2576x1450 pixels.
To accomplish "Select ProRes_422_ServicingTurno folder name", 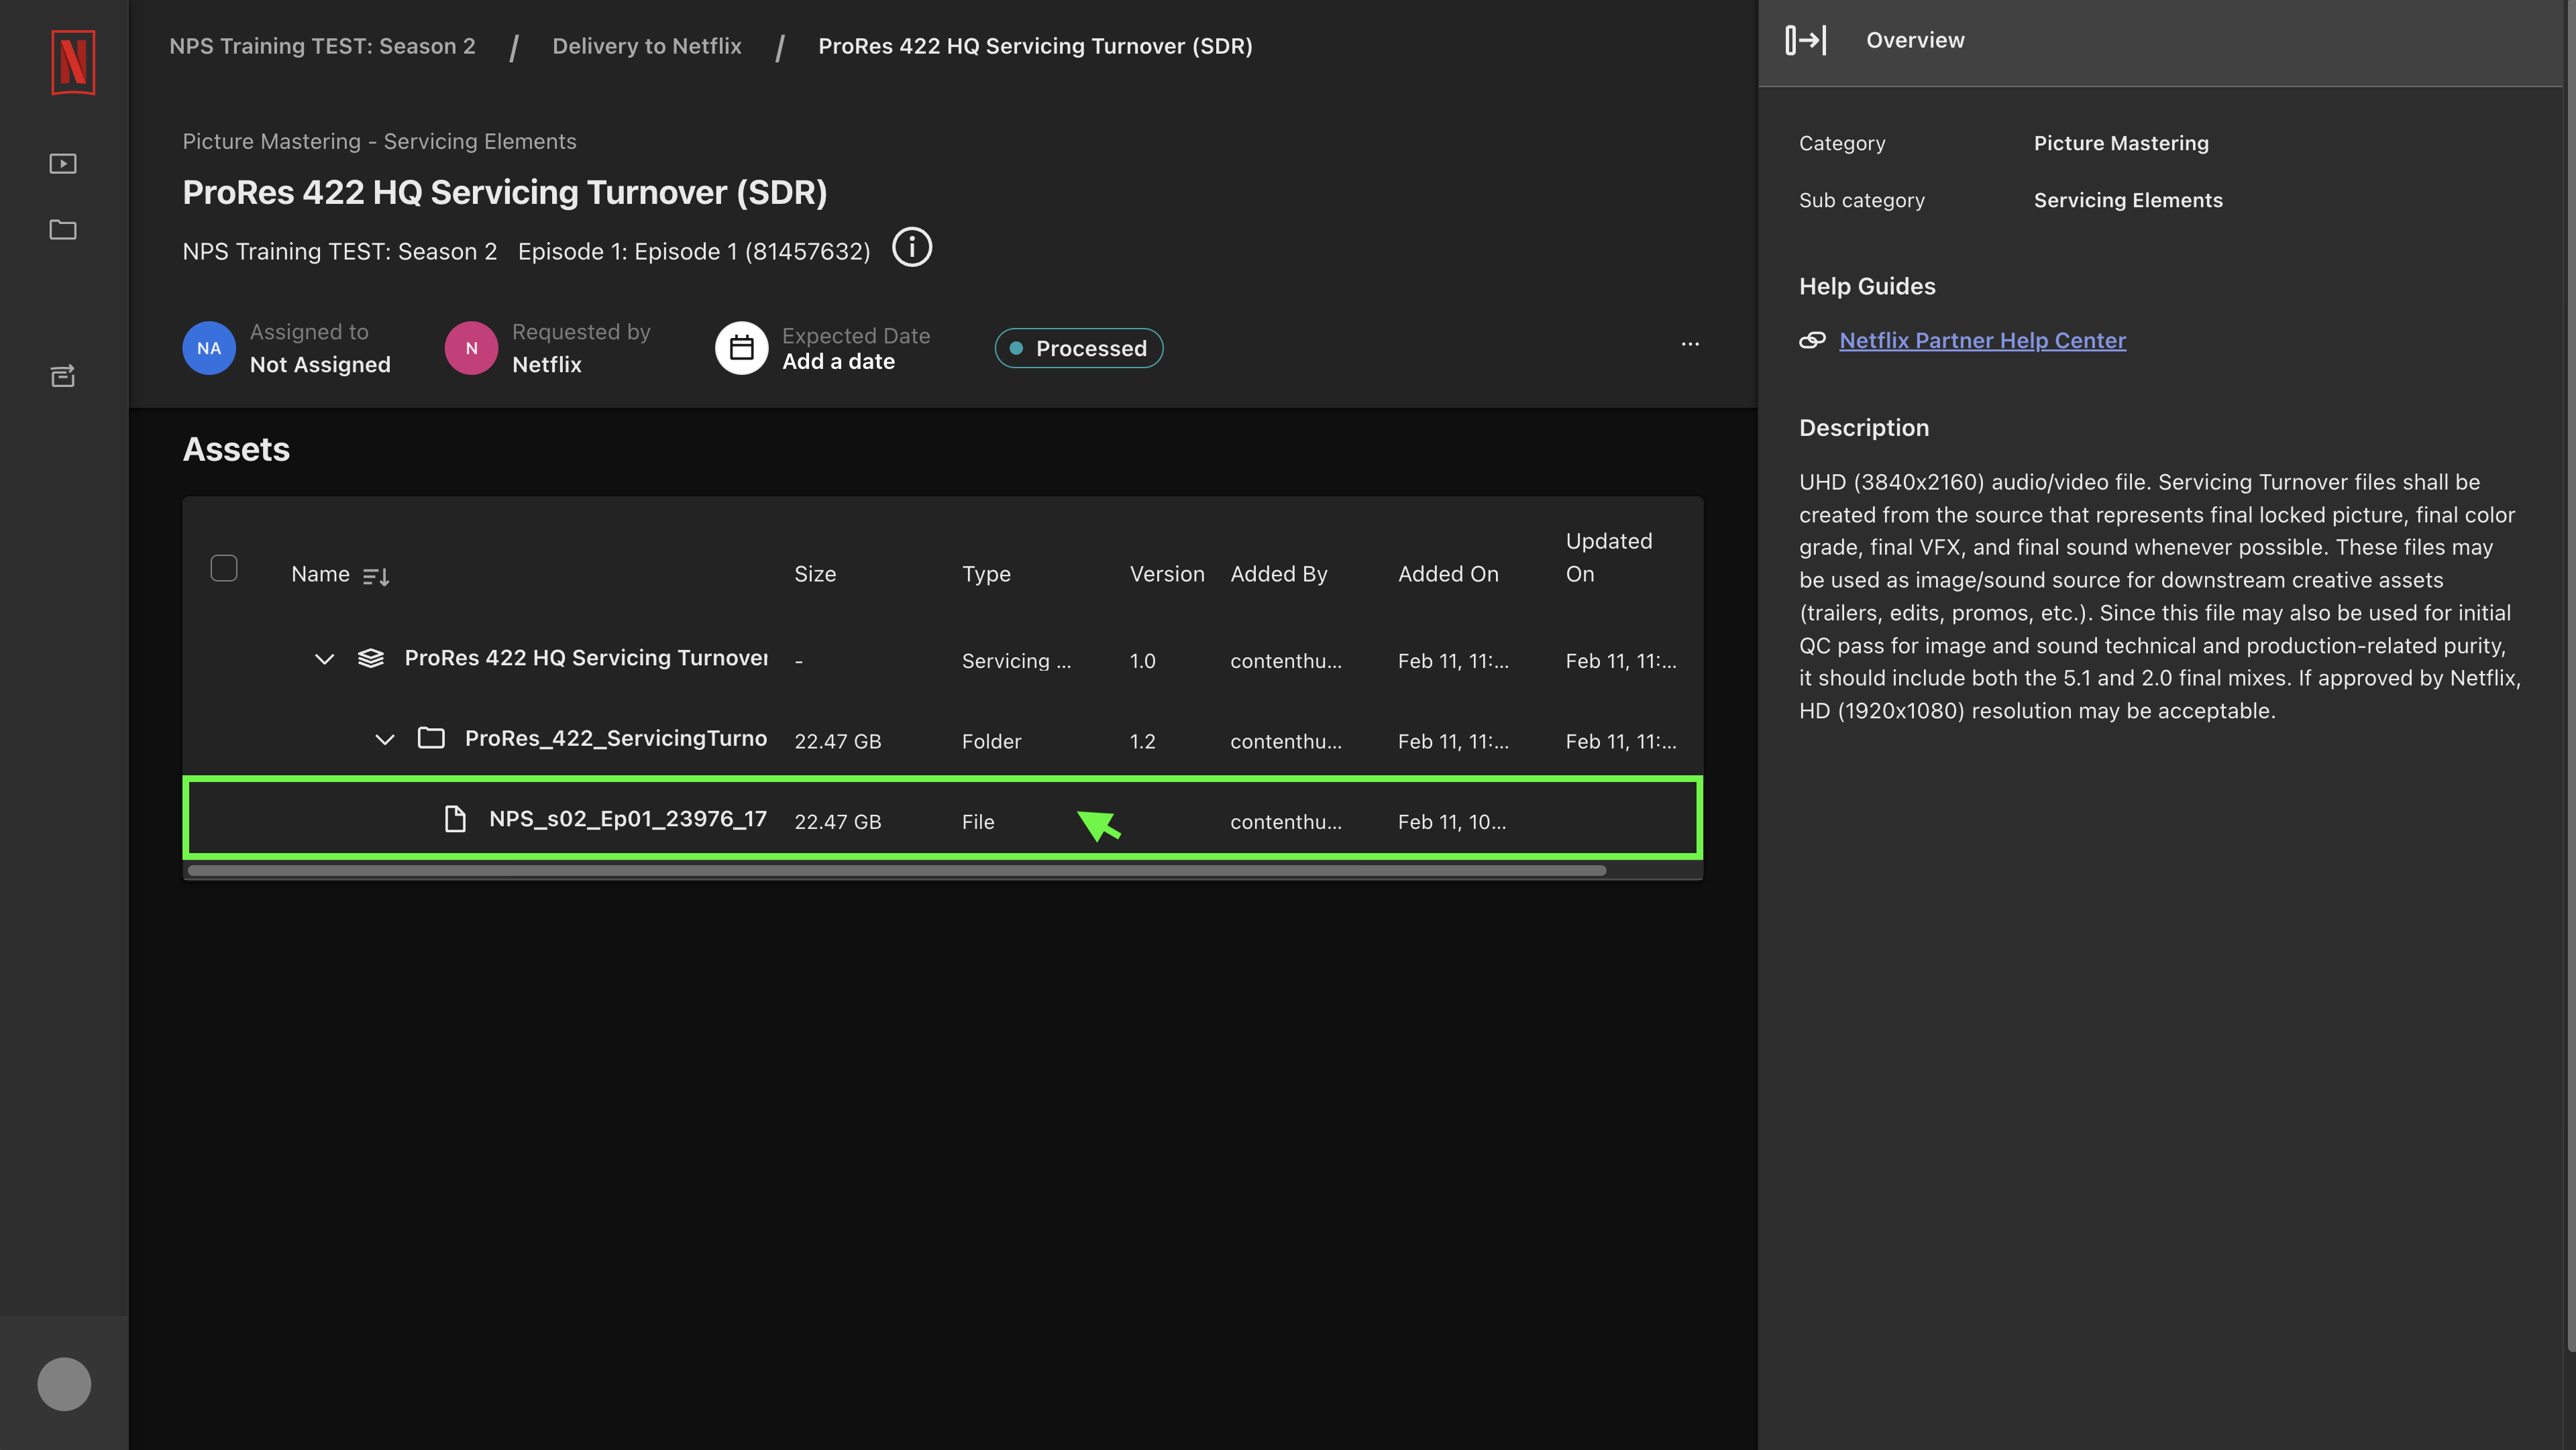I will [x=616, y=738].
